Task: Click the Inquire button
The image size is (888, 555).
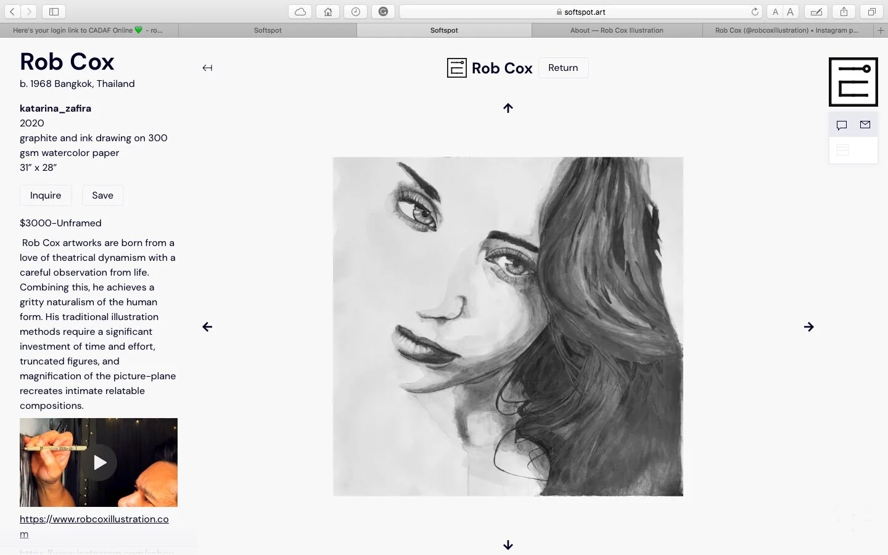Action: [46, 195]
